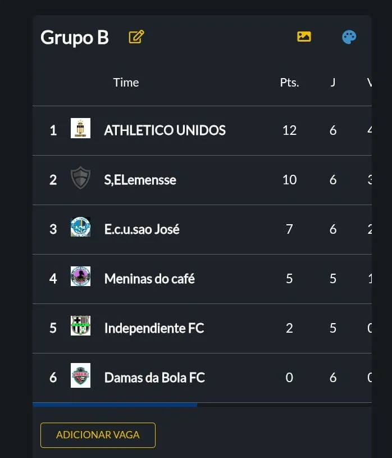
Task: Click the ATHLETICO UNIDOS team logo
Action: click(x=80, y=129)
